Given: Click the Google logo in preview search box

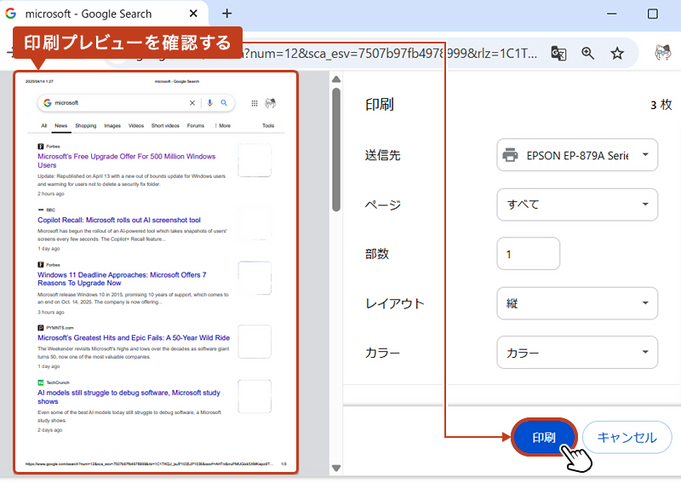Looking at the screenshot, I should [x=48, y=103].
